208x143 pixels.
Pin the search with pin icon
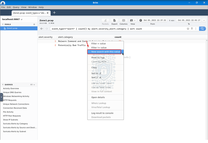(192, 29)
